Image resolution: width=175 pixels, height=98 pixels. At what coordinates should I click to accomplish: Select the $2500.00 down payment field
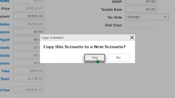(x=29, y=16)
